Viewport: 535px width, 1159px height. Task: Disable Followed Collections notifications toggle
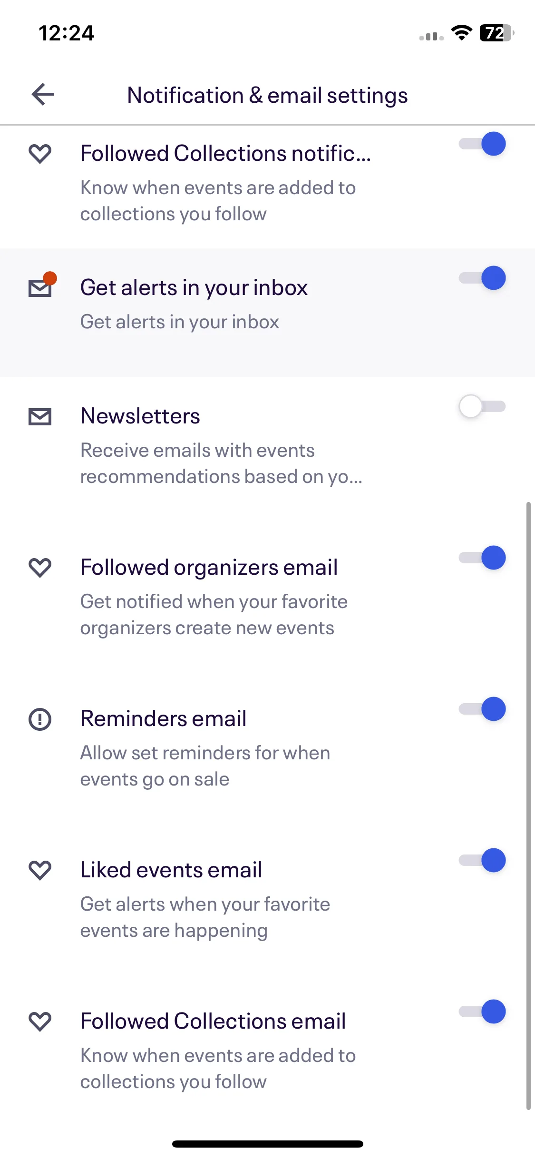pyautogui.click(x=482, y=144)
